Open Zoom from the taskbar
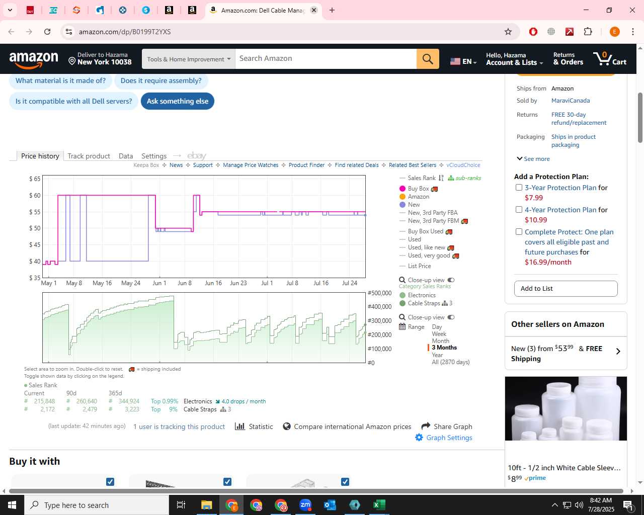This screenshot has width=644, height=515. (x=305, y=505)
